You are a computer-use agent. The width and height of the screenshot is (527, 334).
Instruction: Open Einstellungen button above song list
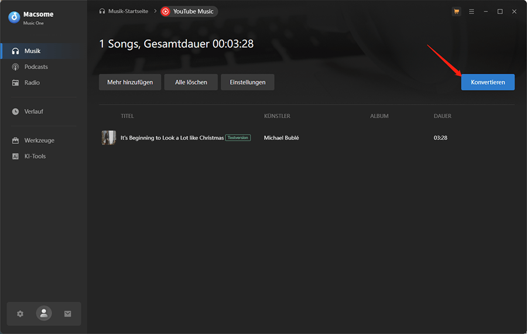(248, 82)
